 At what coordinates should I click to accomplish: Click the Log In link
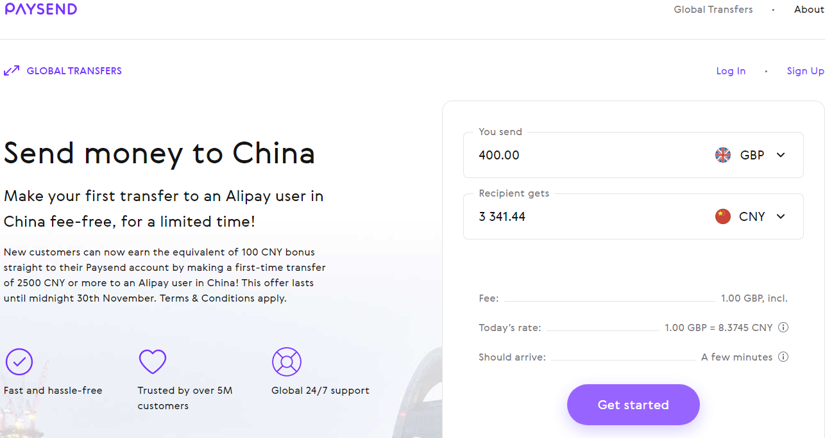(x=731, y=71)
